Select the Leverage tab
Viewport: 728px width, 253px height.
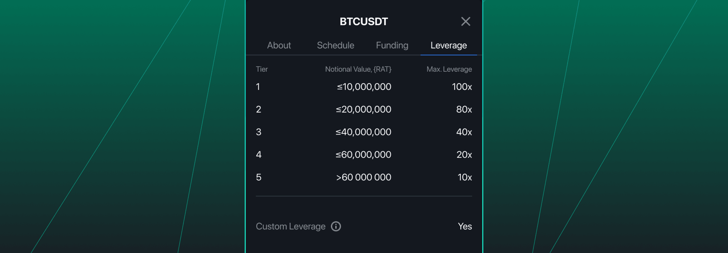448,45
